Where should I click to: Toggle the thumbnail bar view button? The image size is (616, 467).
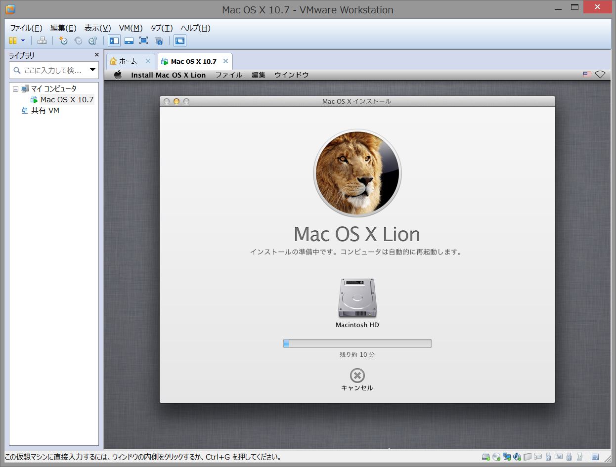click(x=129, y=41)
